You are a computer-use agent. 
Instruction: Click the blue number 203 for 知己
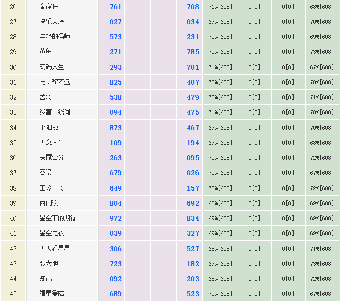193,279
